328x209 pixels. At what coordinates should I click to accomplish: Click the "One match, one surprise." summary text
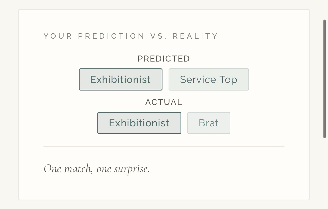point(97,169)
